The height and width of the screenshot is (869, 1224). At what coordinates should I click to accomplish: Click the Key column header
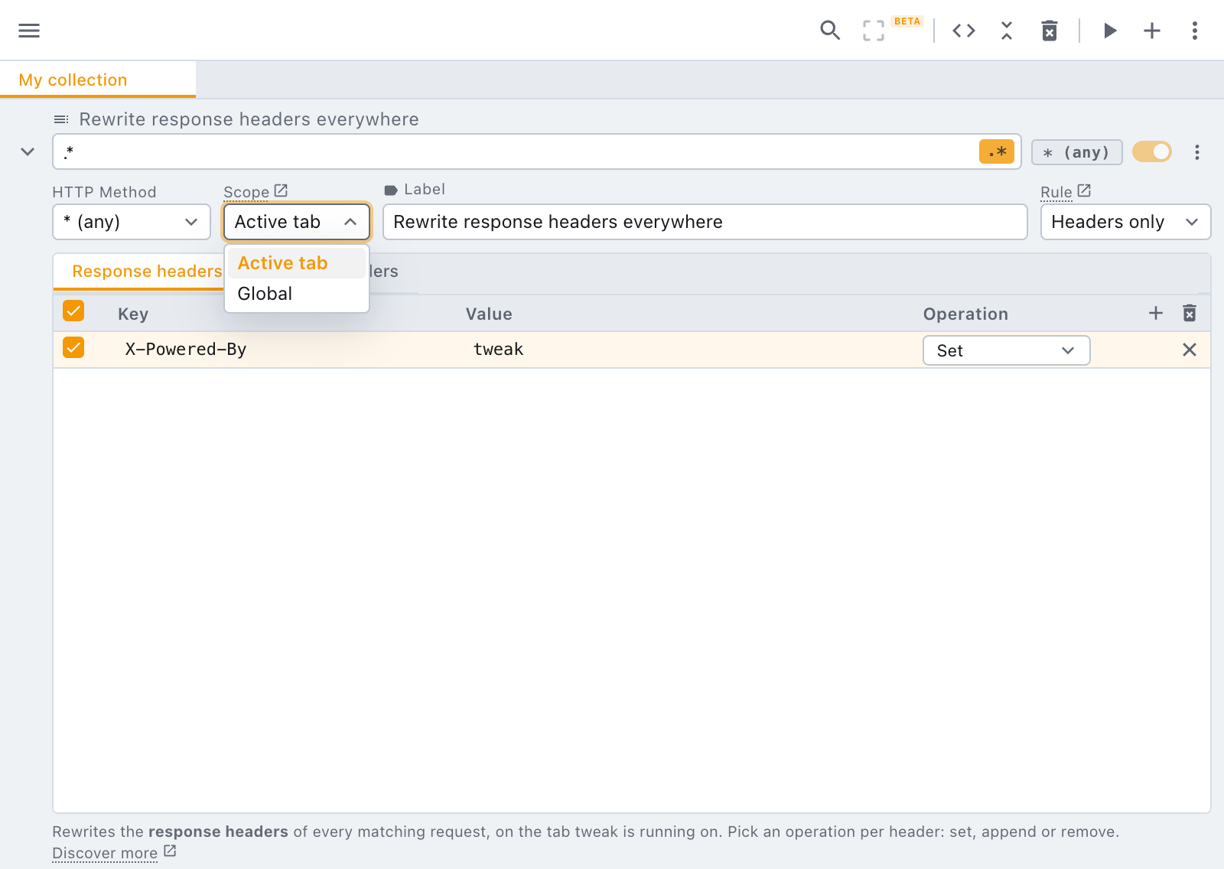click(x=133, y=314)
